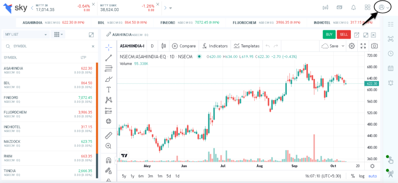Open the emoji icons tool
The height and width of the screenshot is (183, 398).
[109, 121]
